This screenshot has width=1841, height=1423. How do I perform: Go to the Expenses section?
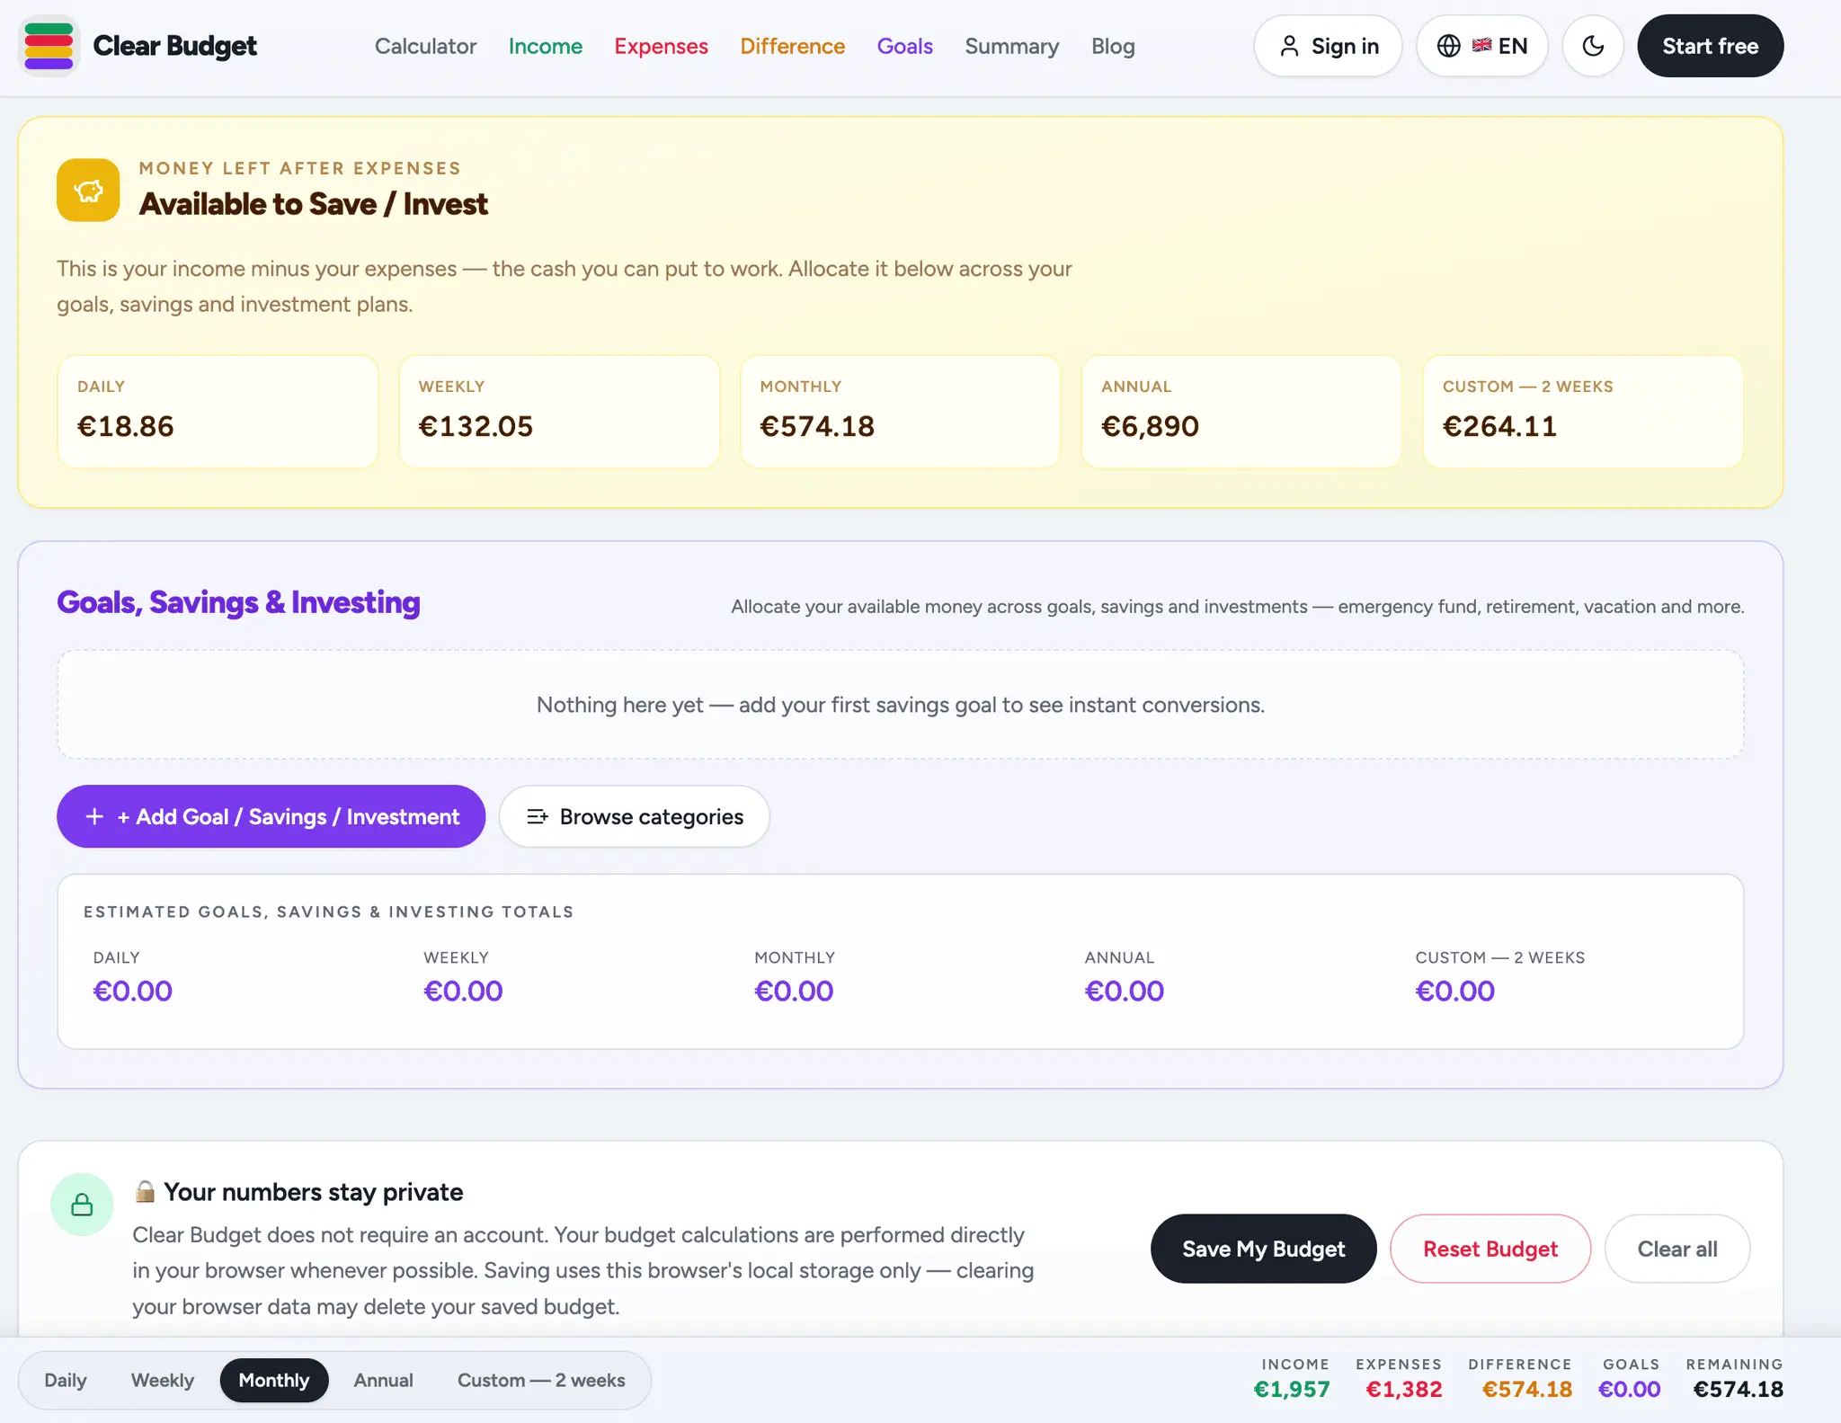click(661, 46)
